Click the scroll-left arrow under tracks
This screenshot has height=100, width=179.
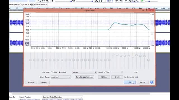11,94
